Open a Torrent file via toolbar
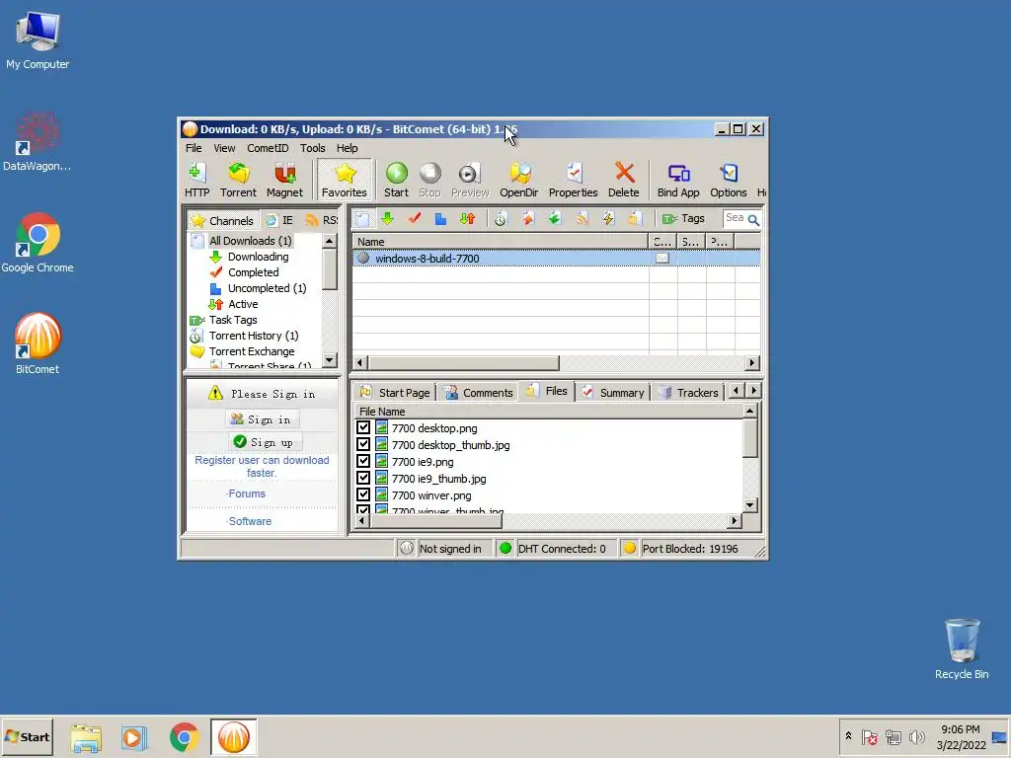1011x758 pixels. point(238,180)
